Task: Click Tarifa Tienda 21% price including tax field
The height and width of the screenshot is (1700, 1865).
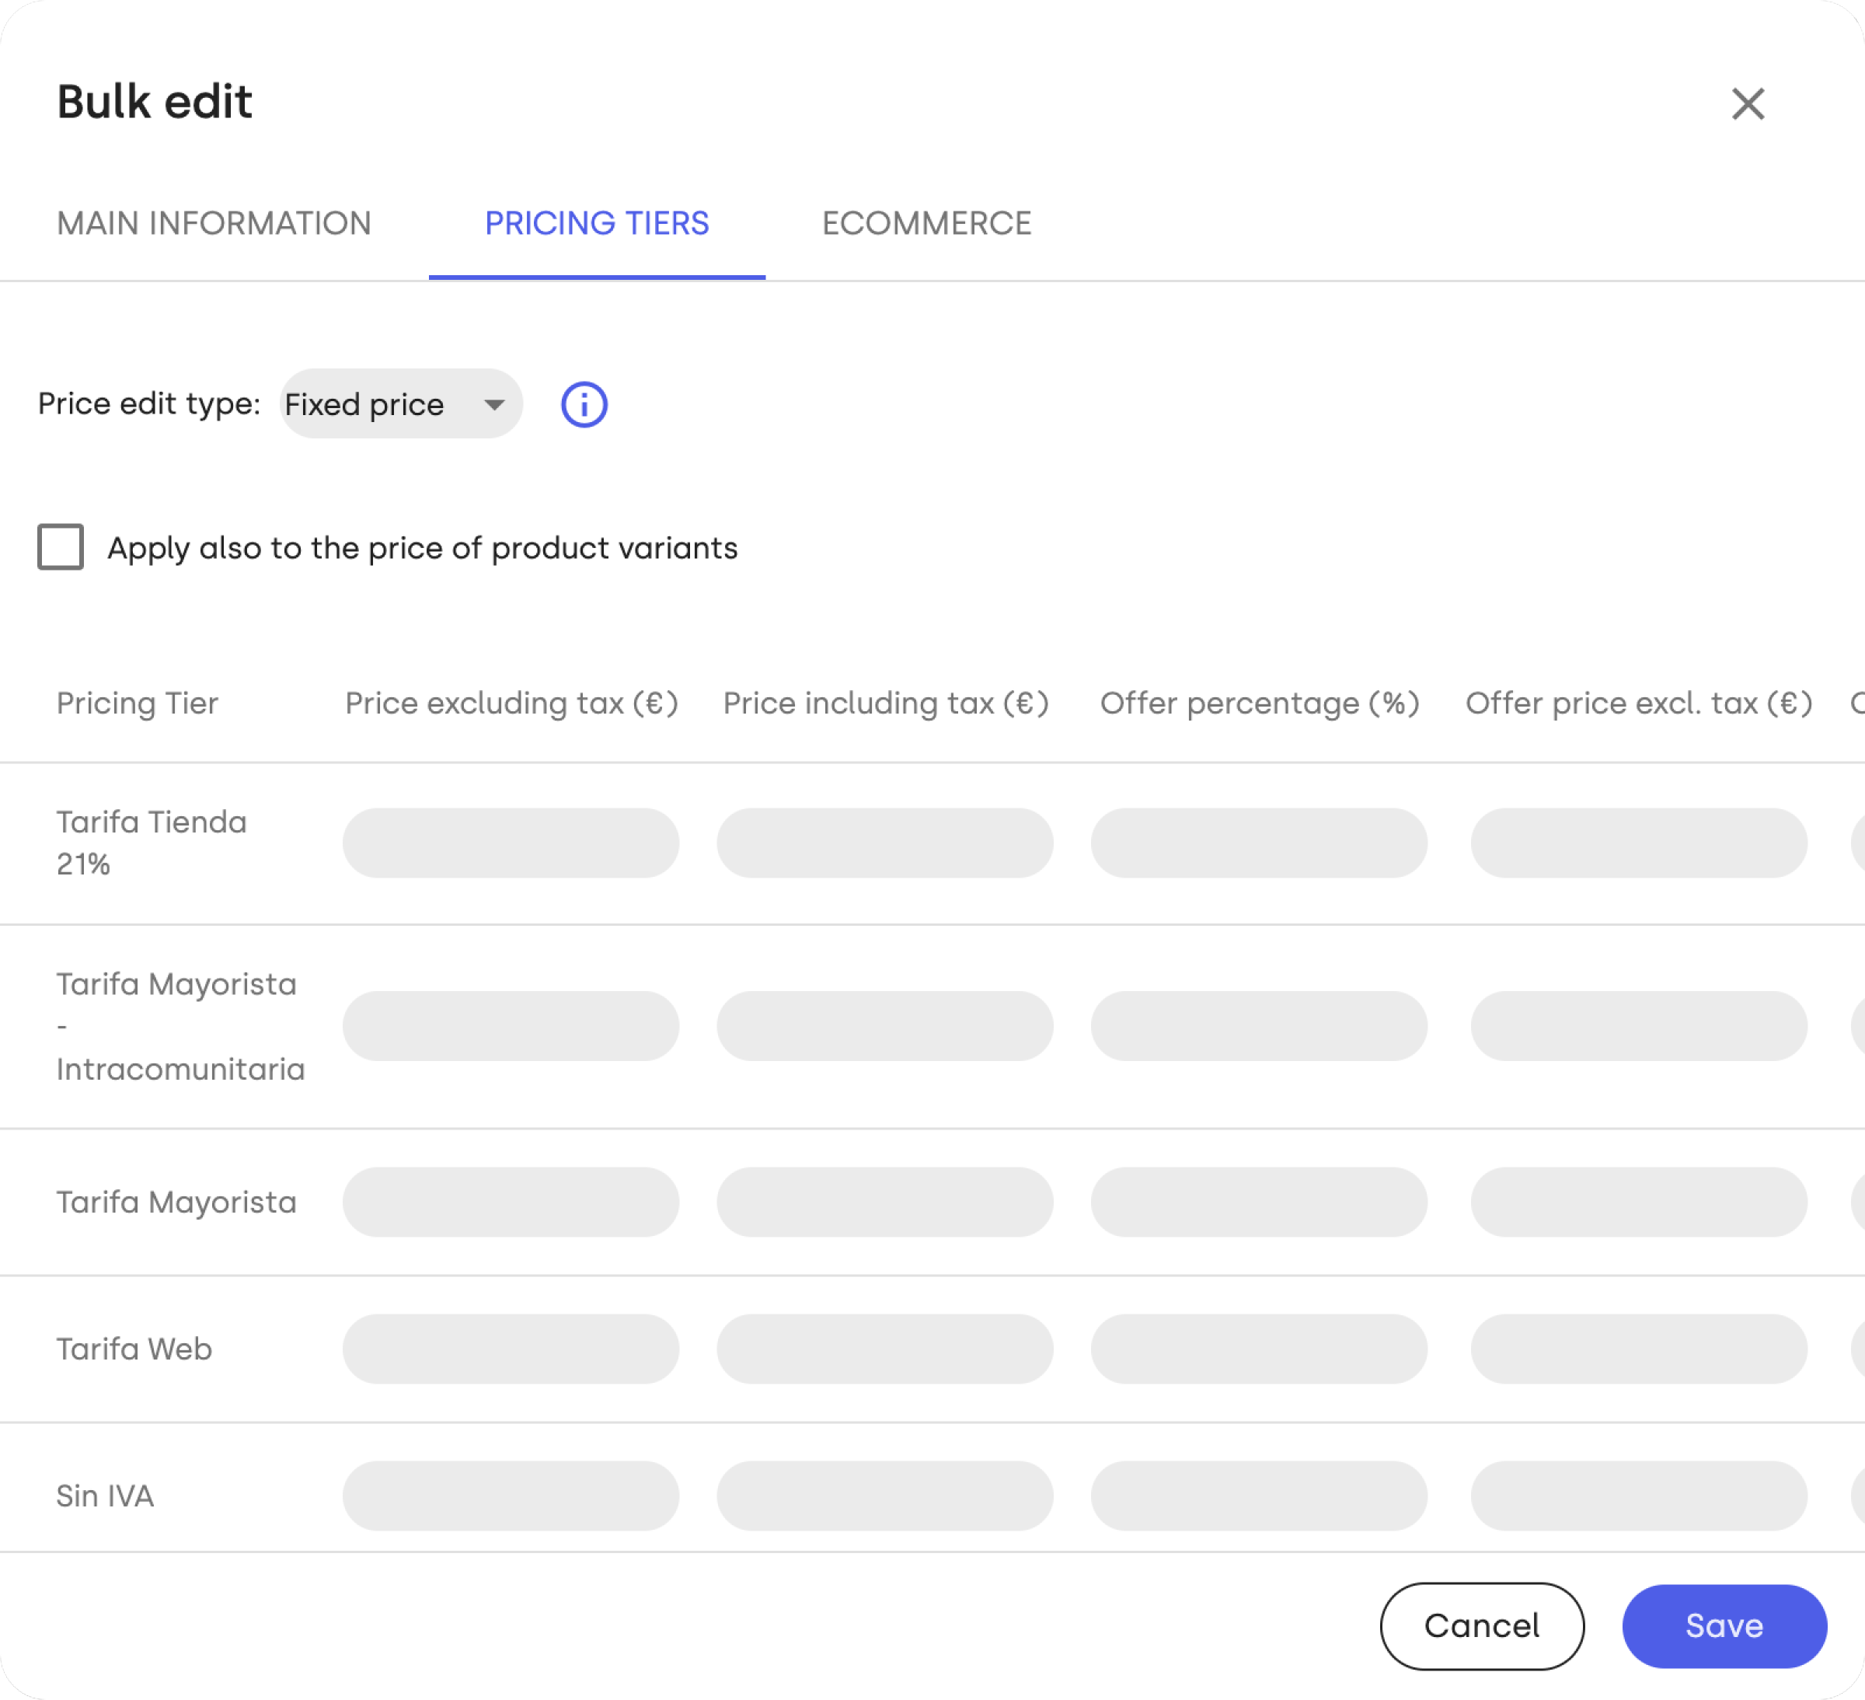Action: (x=884, y=843)
